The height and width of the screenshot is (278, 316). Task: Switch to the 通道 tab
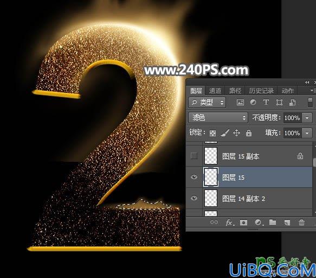215,91
